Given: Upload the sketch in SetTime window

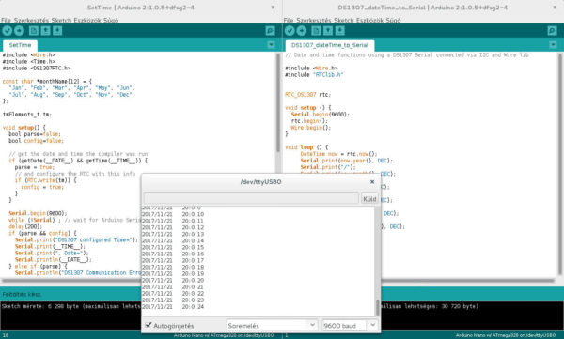Looking at the screenshot, I should (x=19, y=31).
